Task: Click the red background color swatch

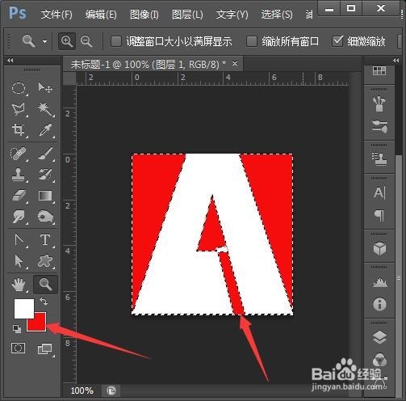Action: pyautogui.click(x=39, y=324)
